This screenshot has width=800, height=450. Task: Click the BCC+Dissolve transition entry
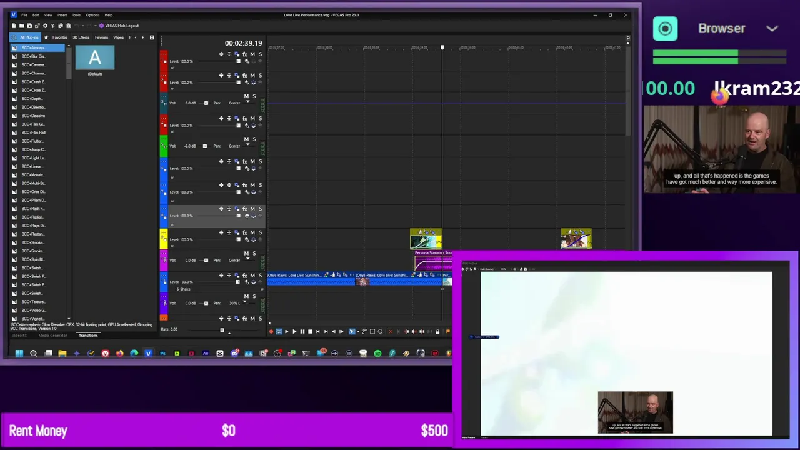pyautogui.click(x=34, y=116)
